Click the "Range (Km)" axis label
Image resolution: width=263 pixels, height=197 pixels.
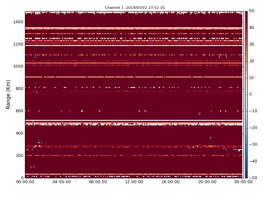coord(8,95)
